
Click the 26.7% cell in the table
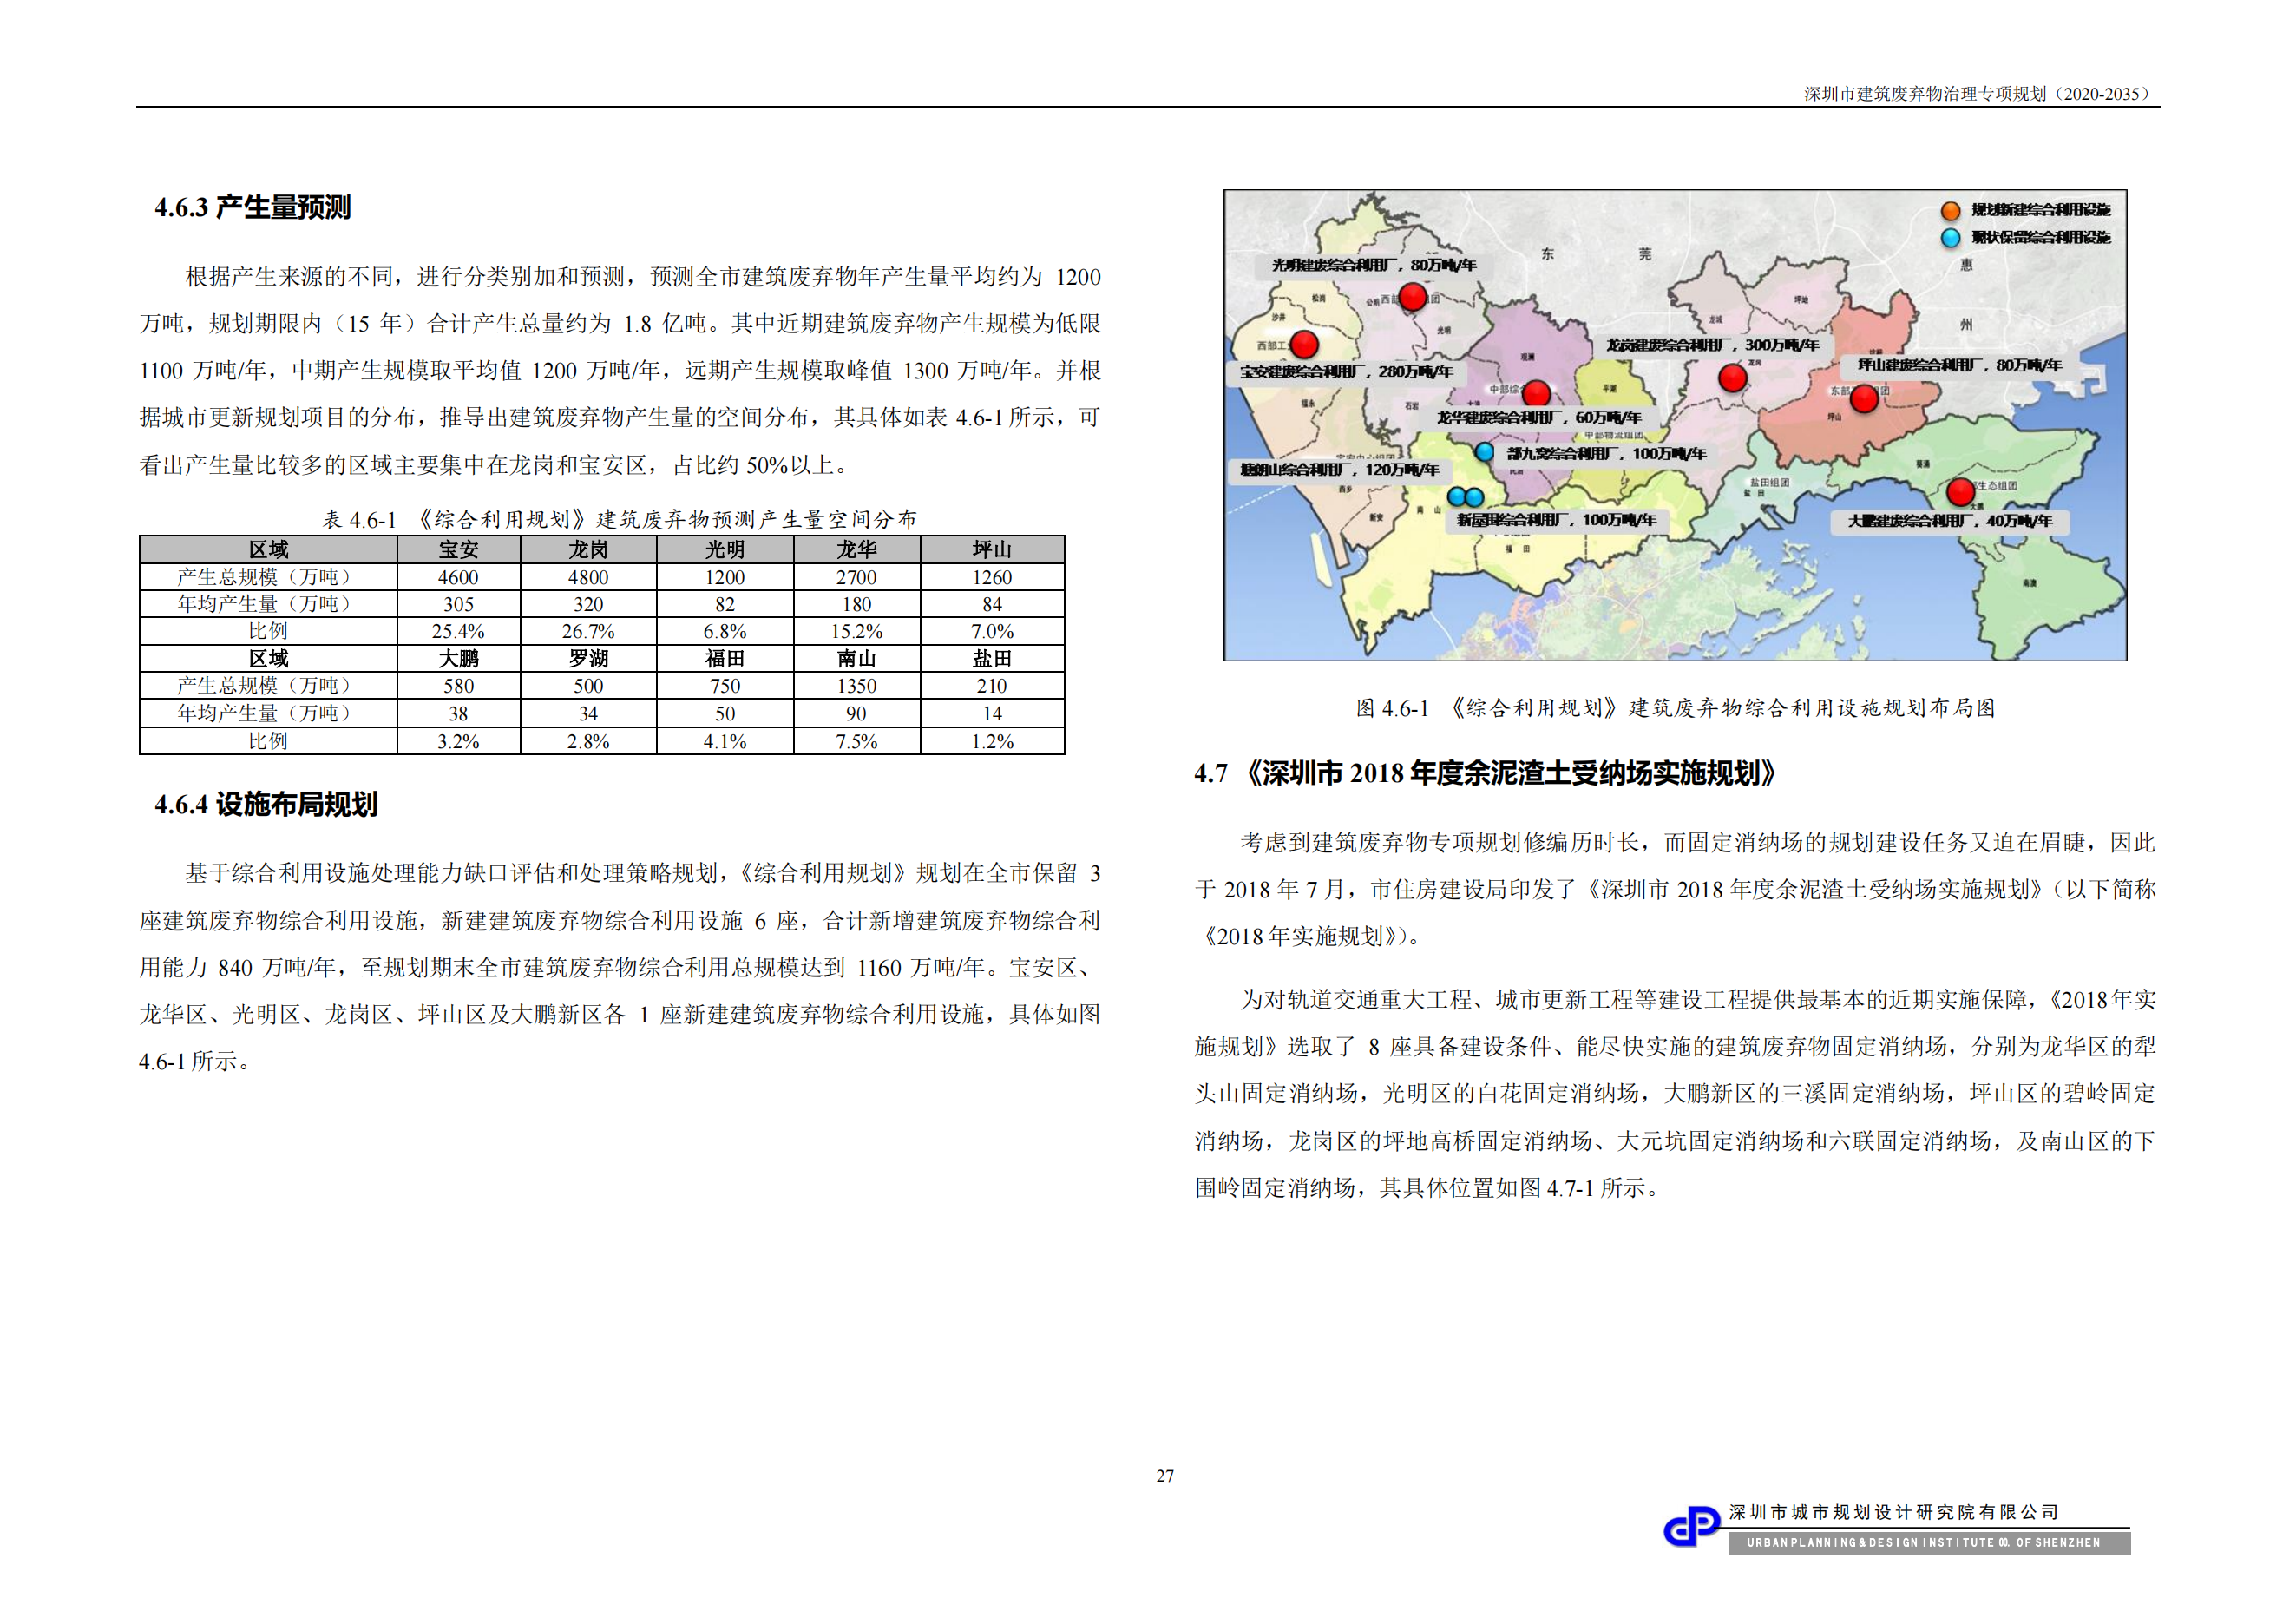pos(588,631)
